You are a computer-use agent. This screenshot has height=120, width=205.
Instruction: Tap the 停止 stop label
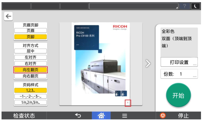tap(183, 116)
